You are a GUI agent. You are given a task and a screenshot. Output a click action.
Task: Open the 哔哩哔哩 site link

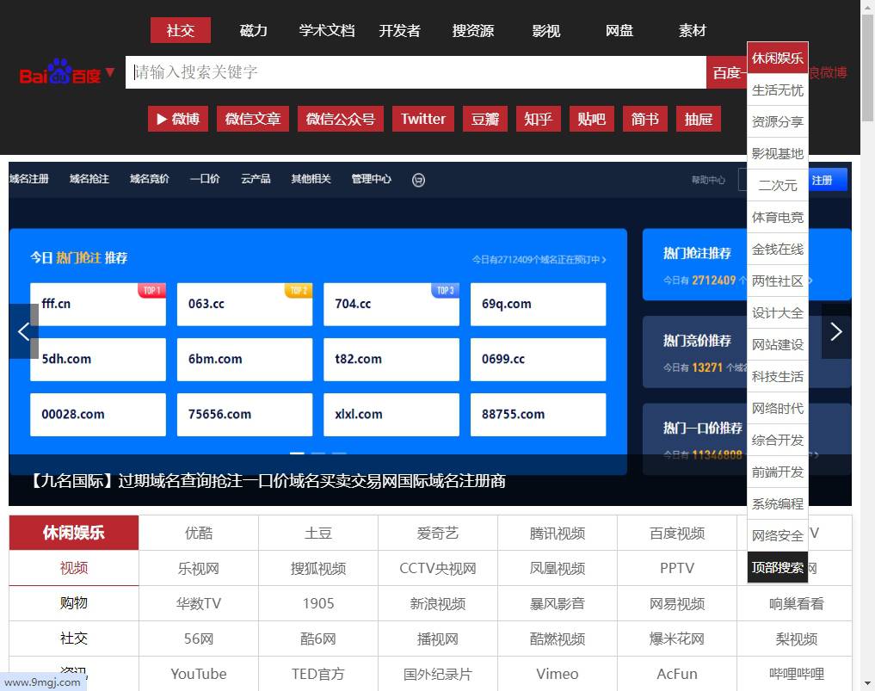coord(797,674)
